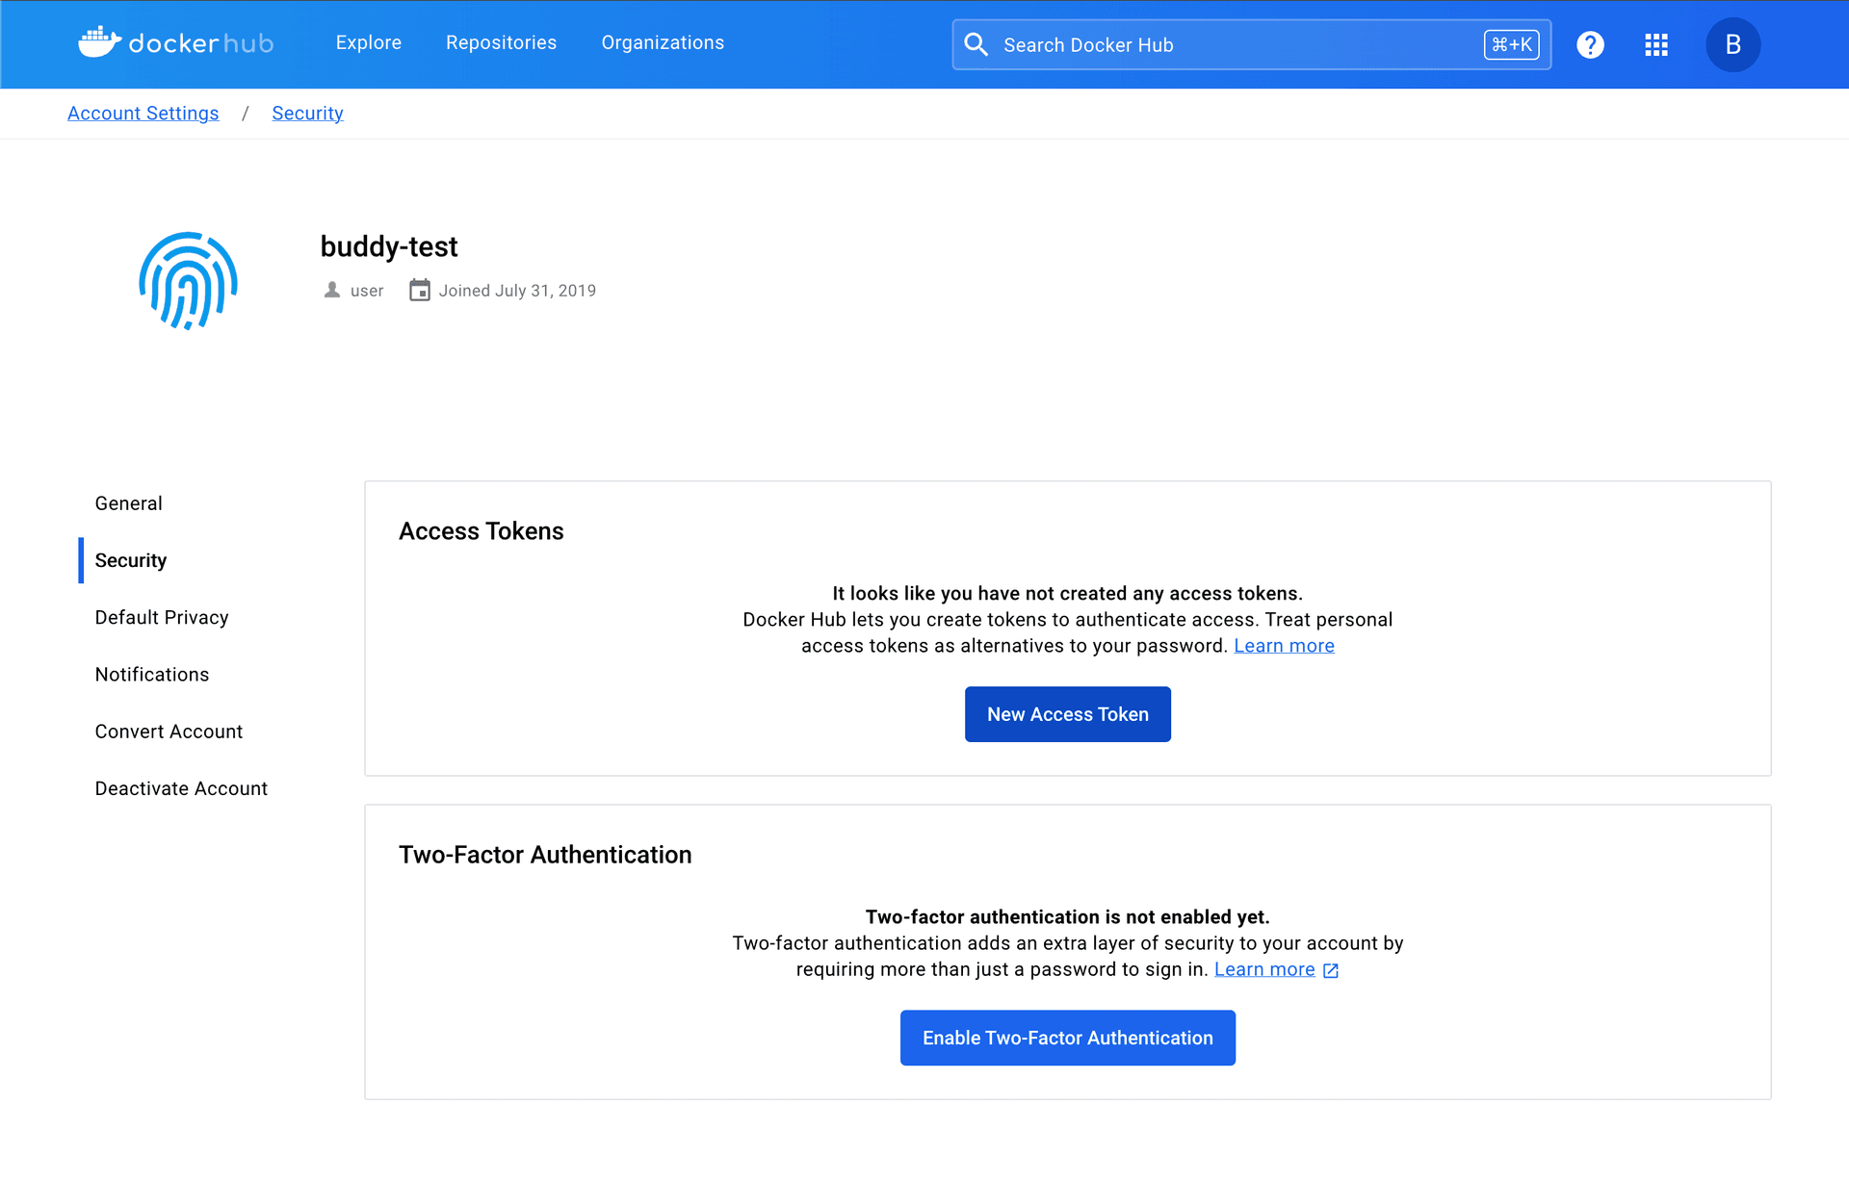Image resolution: width=1849 pixels, height=1182 pixels.
Task: Click Security breadcrumb link
Action: pyautogui.click(x=307, y=114)
